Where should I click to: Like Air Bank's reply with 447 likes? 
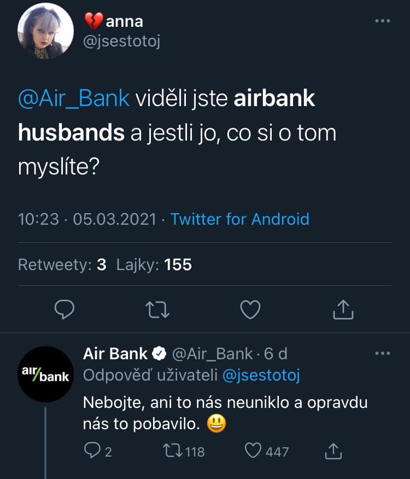[x=252, y=451]
